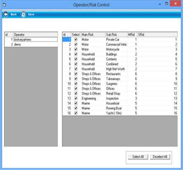
Task: Maximize the Operator/Risk Control window
Action: [167, 4]
